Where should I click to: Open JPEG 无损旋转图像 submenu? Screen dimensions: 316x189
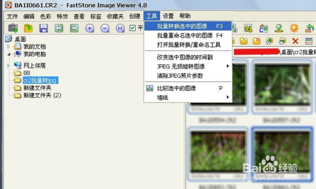click(x=188, y=66)
